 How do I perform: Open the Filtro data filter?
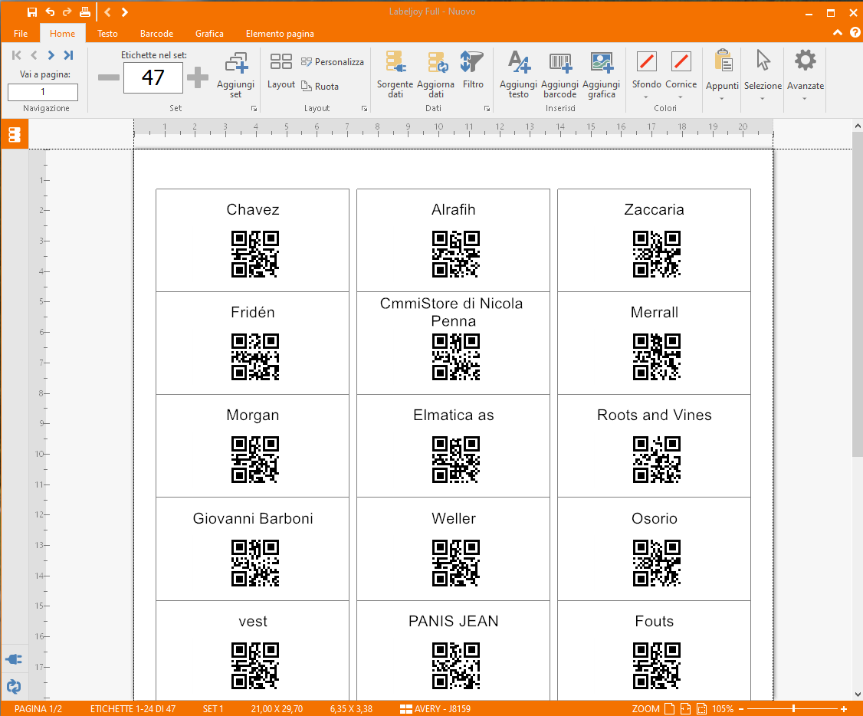tap(473, 70)
